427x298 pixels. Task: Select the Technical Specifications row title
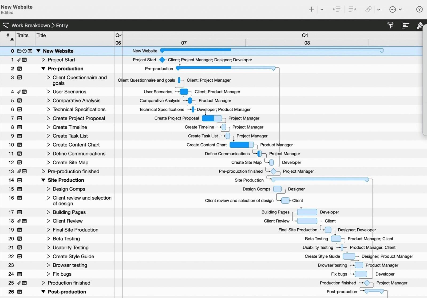(79, 109)
